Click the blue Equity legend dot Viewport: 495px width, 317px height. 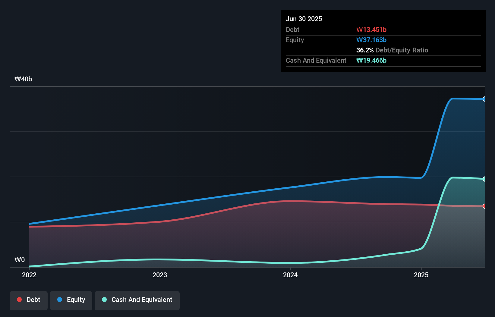(x=59, y=300)
